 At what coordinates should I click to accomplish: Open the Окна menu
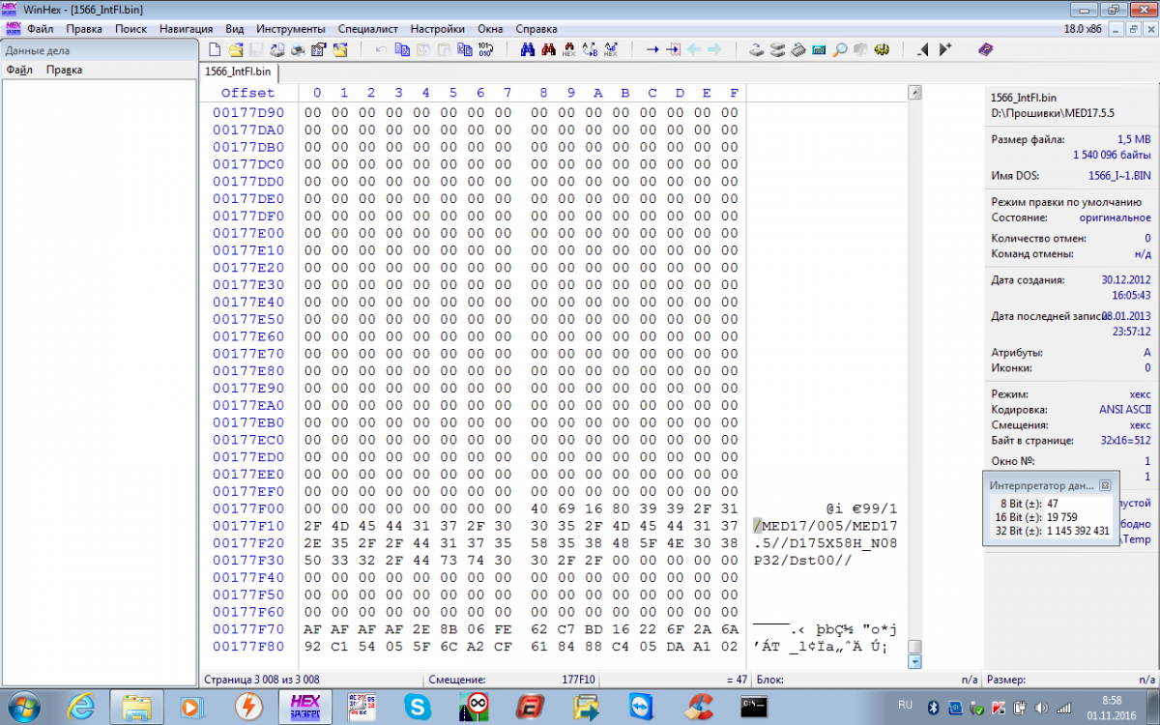tap(490, 29)
